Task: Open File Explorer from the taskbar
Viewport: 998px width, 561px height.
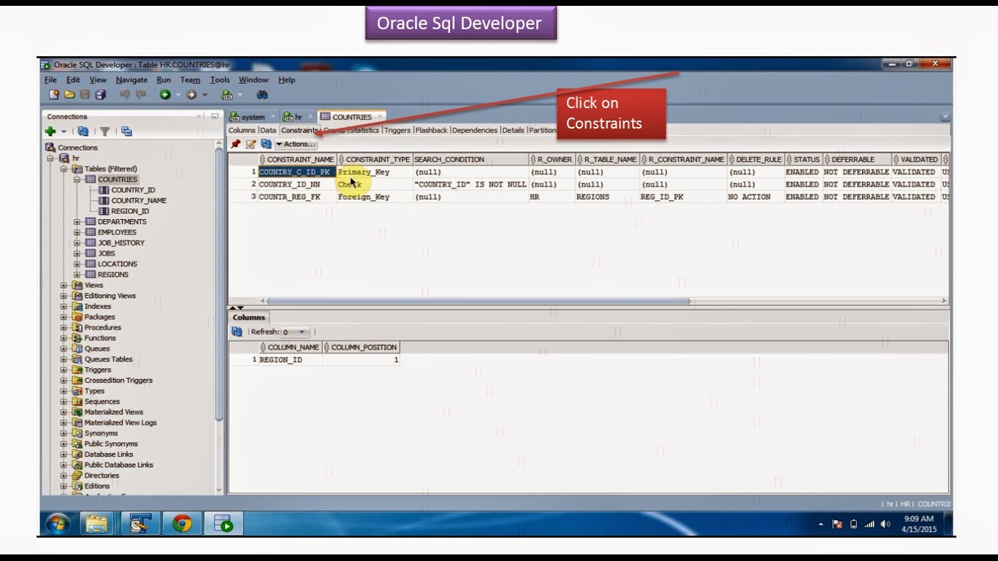Action: [x=96, y=523]
